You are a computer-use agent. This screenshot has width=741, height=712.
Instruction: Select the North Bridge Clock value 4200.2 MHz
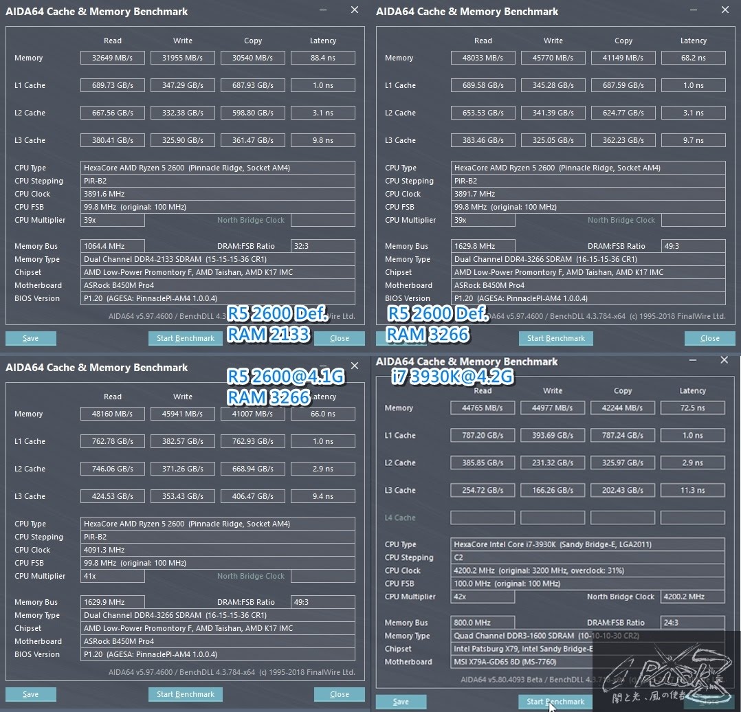pyautogui.click(x=692, y=597)
